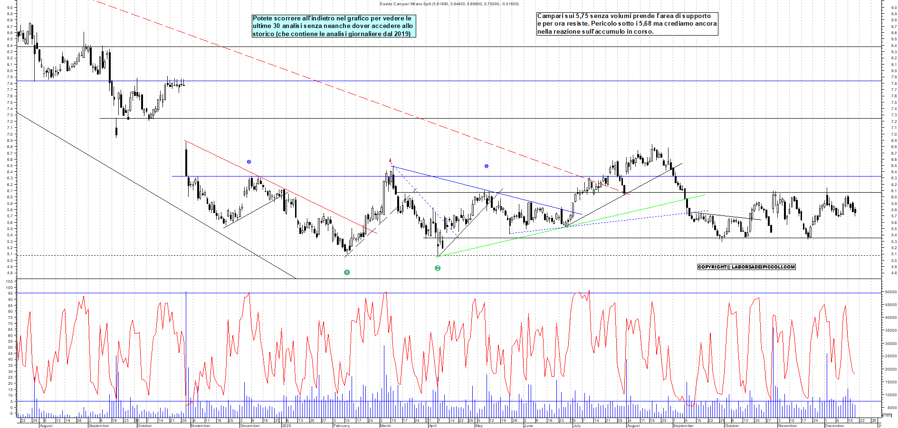Select February on the date axis
The height and width of the screenshot is (428, 898).
(x=342, y=426)
